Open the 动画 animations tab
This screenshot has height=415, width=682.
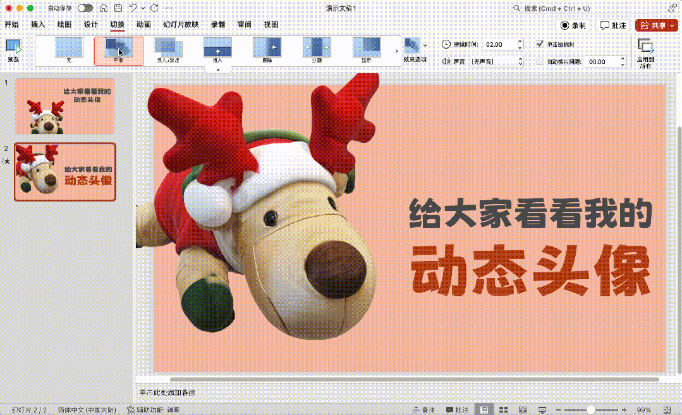143,25
